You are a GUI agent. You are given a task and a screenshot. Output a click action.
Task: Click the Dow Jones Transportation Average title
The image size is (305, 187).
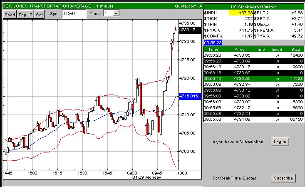point(47,6)
